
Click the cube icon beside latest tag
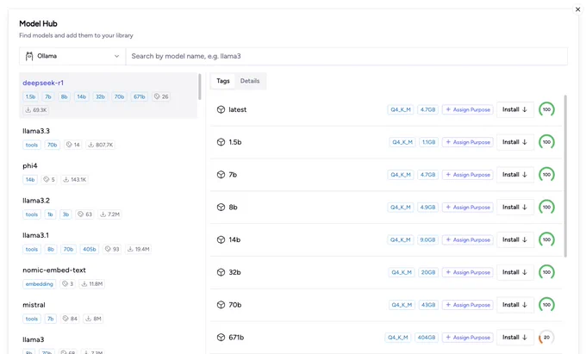pos(221,109)
